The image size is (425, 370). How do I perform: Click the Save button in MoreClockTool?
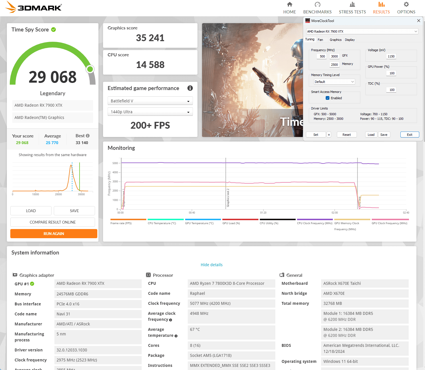point(384,135)
